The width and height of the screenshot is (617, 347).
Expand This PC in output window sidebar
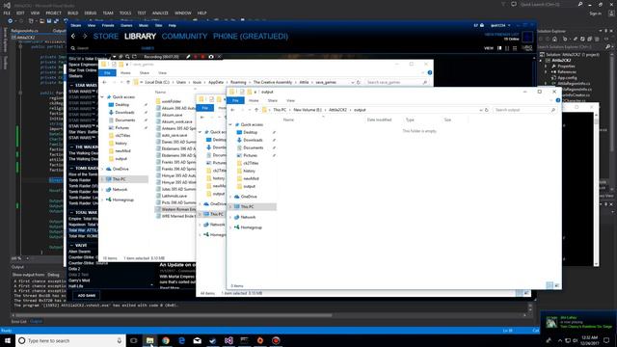click(x=230, y=206)
